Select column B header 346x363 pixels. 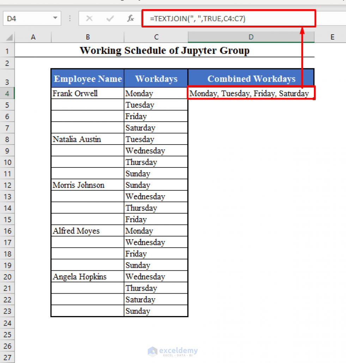[87, 37]
